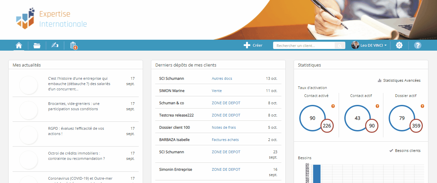Image resolution: width=437 pixels, height=183 pixels.
Task: Click the Expertise Internationale logo
Action: (52, 19)
